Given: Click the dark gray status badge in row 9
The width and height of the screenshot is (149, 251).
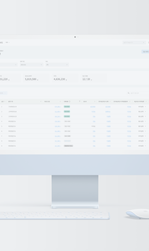Looking at the screenshot, I should pyautogui.click(x=68, y=146).
